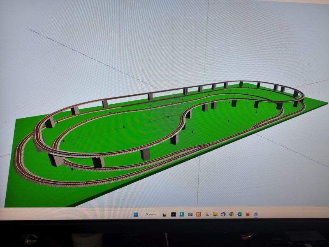The image size is (329, 247).
Task: Open the GitHub Desktop taskbar icon
Action: click(223, 214)
